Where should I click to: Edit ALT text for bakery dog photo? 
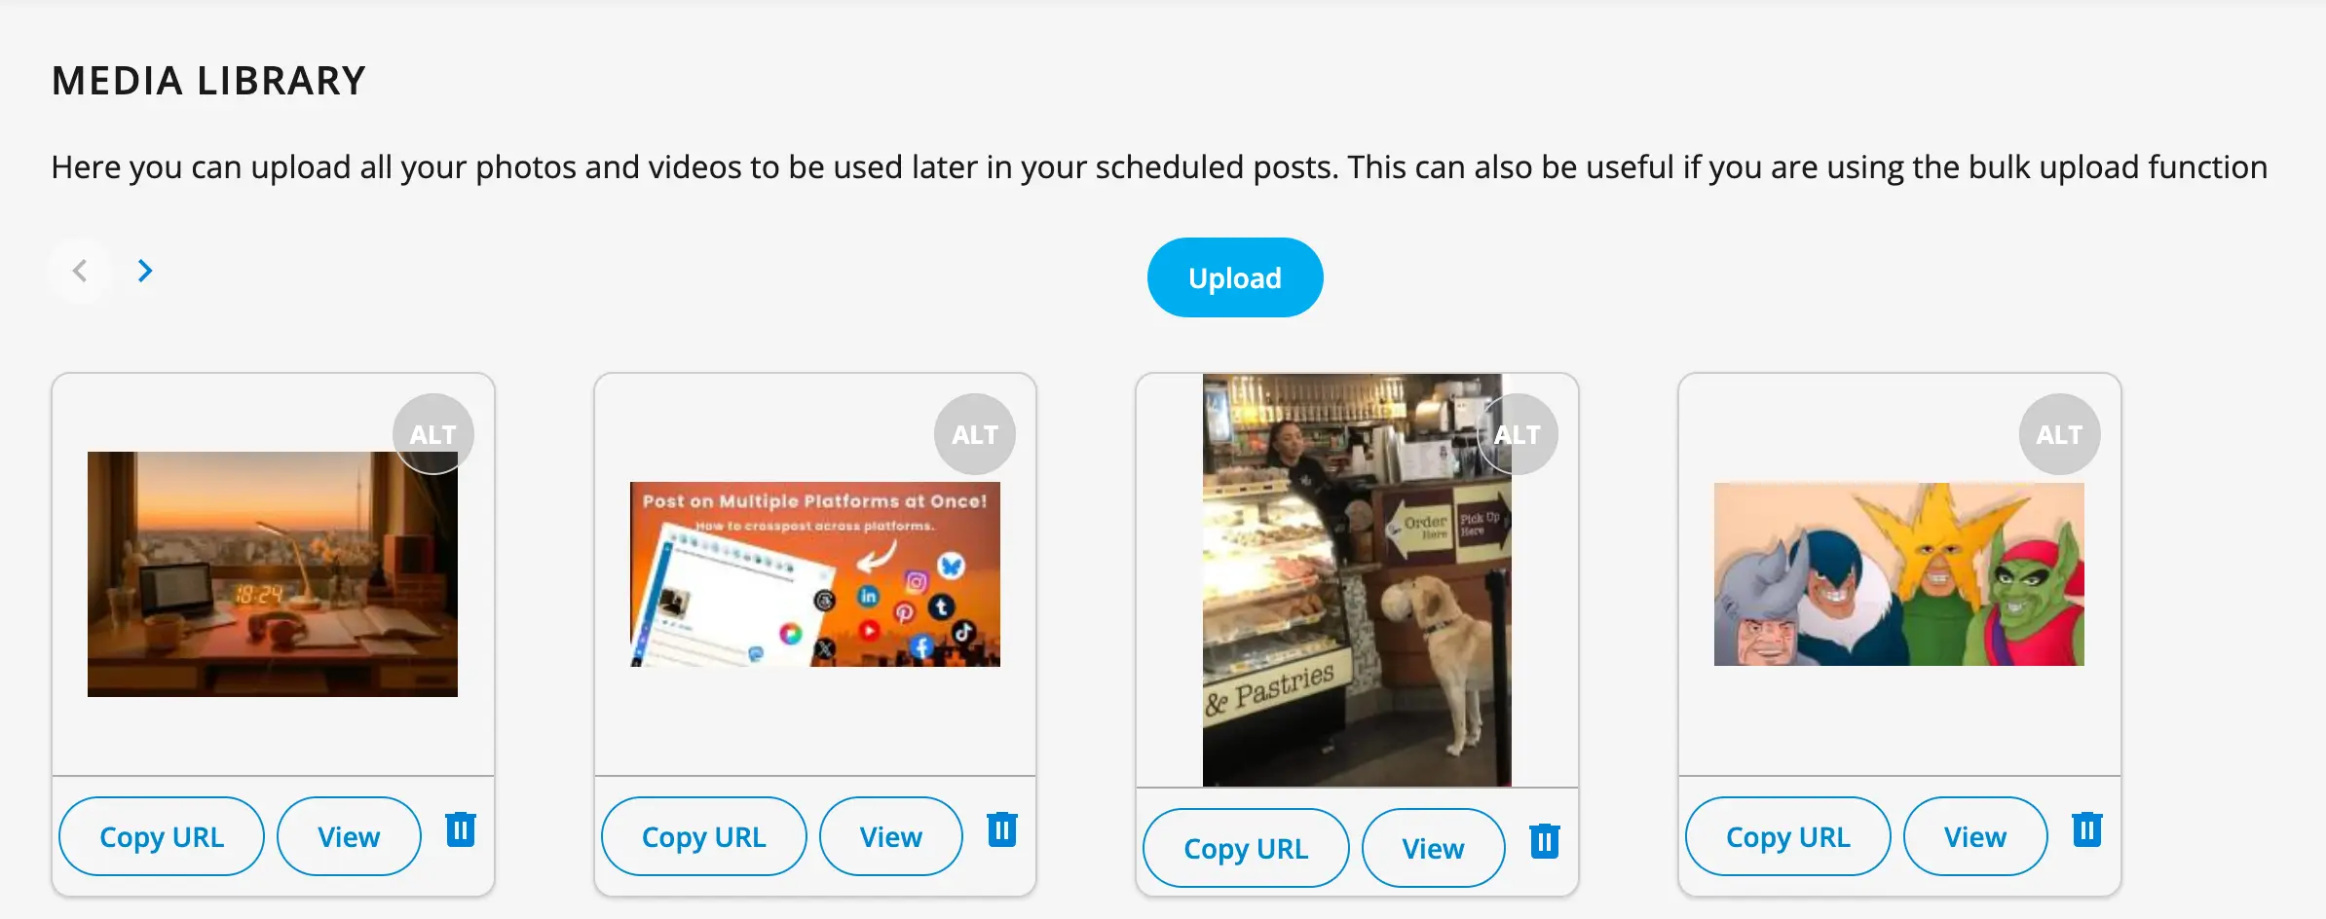click(x=1517, y=434)
